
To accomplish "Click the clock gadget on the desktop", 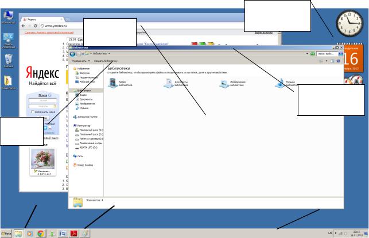I will click(349, 24).
